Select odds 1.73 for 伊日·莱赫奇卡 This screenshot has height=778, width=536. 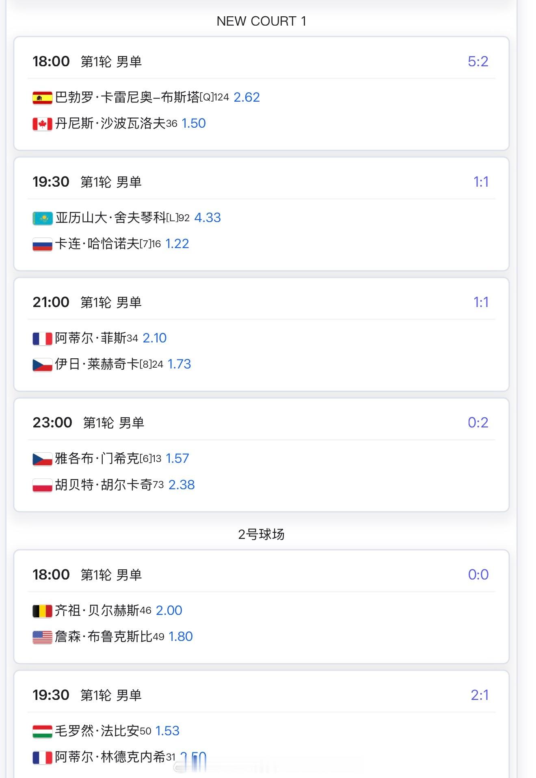click(179, 364)
